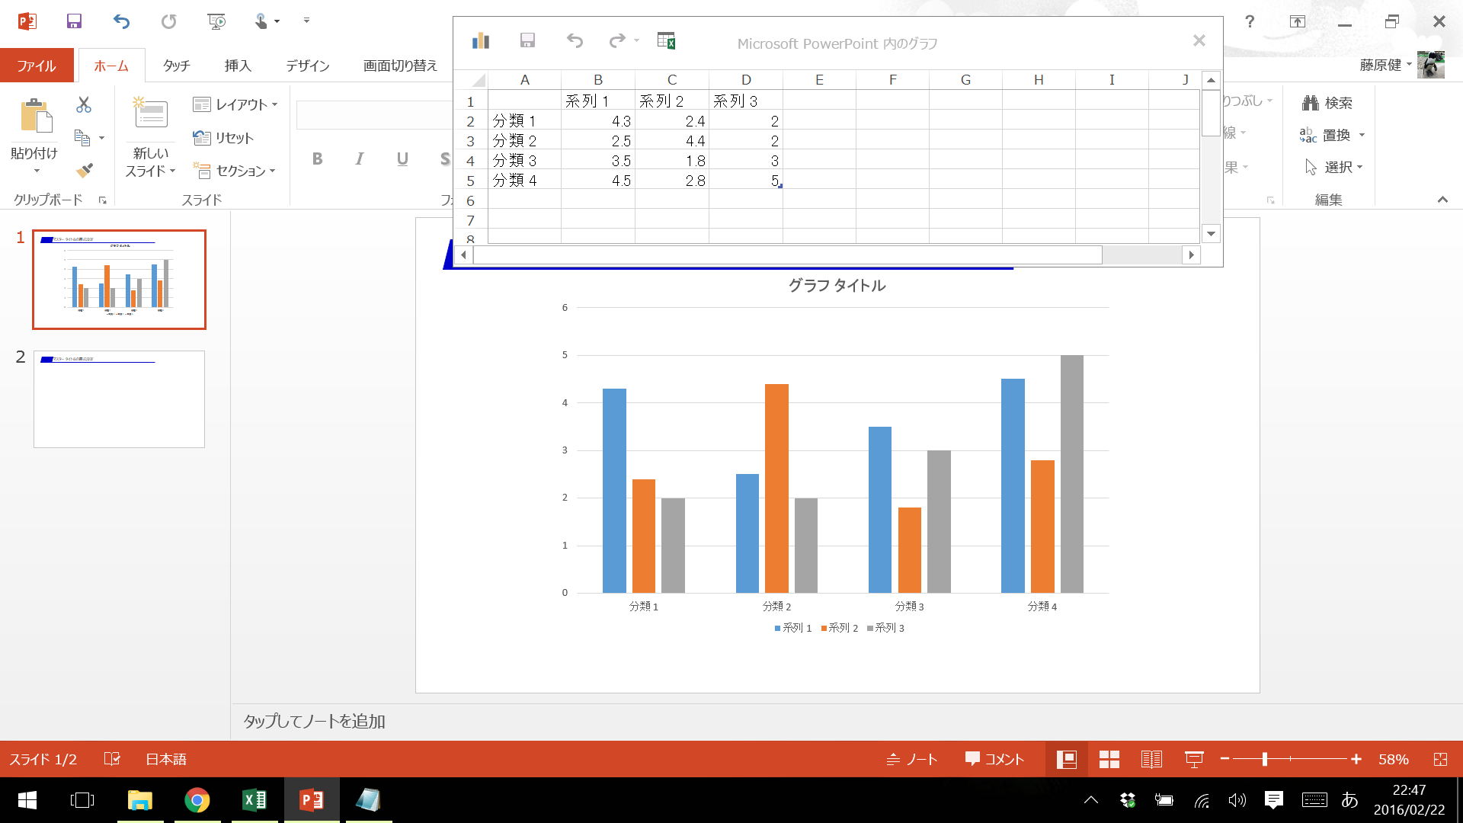Viewport: 1463px width, 823px height.
Task: Switch to the Design tab
Action: pyautogui.click(x=307, y=66)
